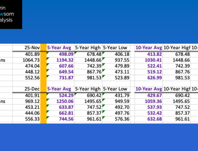
Task: Pick the 5-Year Low cell 949.59
Action: [x=116, y=101]
